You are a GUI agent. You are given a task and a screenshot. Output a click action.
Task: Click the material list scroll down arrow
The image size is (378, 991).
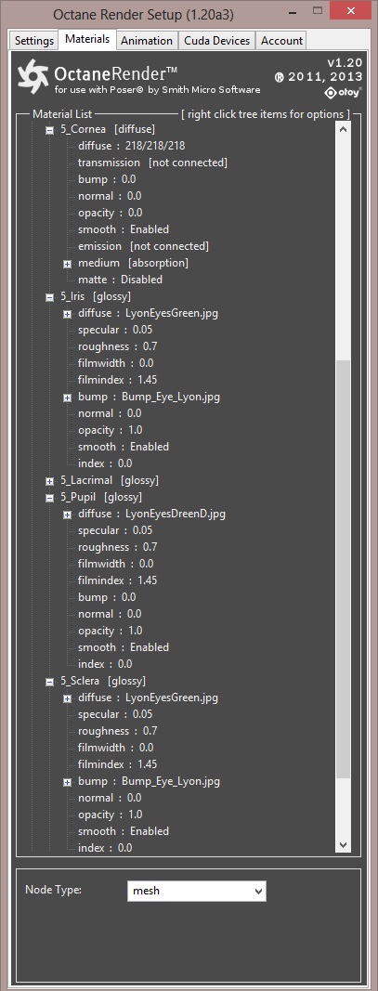point(343,844)
